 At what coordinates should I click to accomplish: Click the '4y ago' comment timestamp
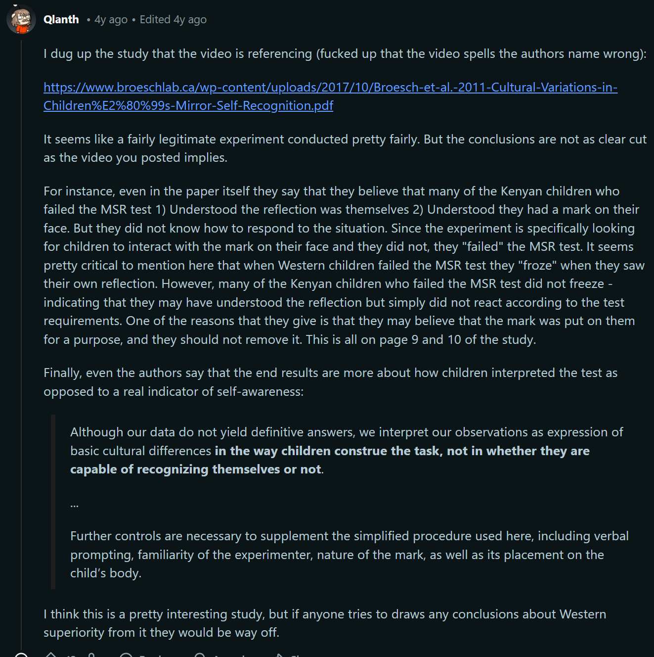[111, 20]
